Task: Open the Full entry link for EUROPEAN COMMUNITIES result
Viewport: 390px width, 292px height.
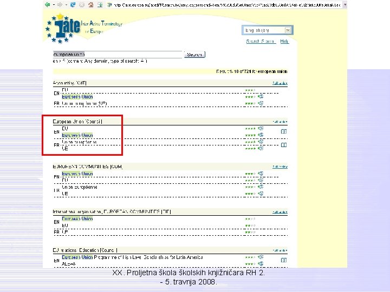Action: point(280,167)
